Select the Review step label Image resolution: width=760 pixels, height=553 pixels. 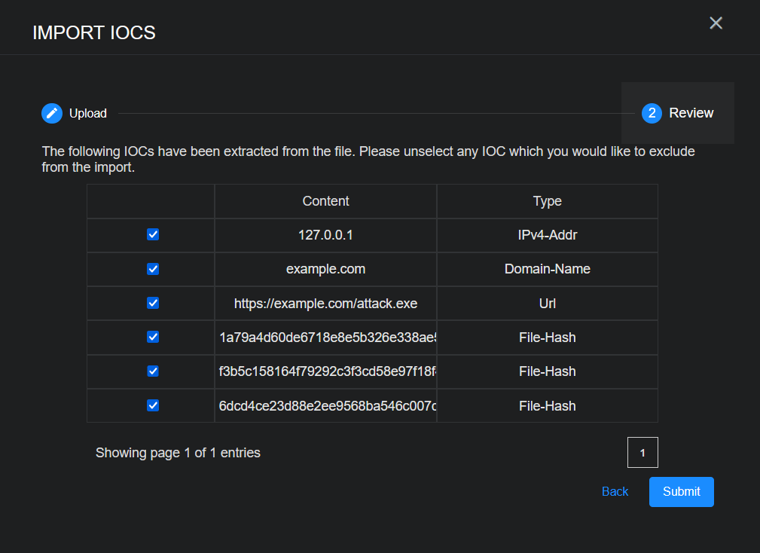pos(691,113)
